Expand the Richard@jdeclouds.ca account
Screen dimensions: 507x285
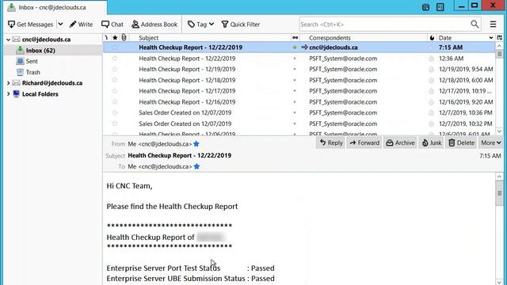(x=8, y=83)
